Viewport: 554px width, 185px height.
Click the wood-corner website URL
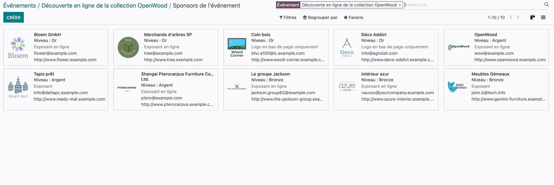coord(288,60)
